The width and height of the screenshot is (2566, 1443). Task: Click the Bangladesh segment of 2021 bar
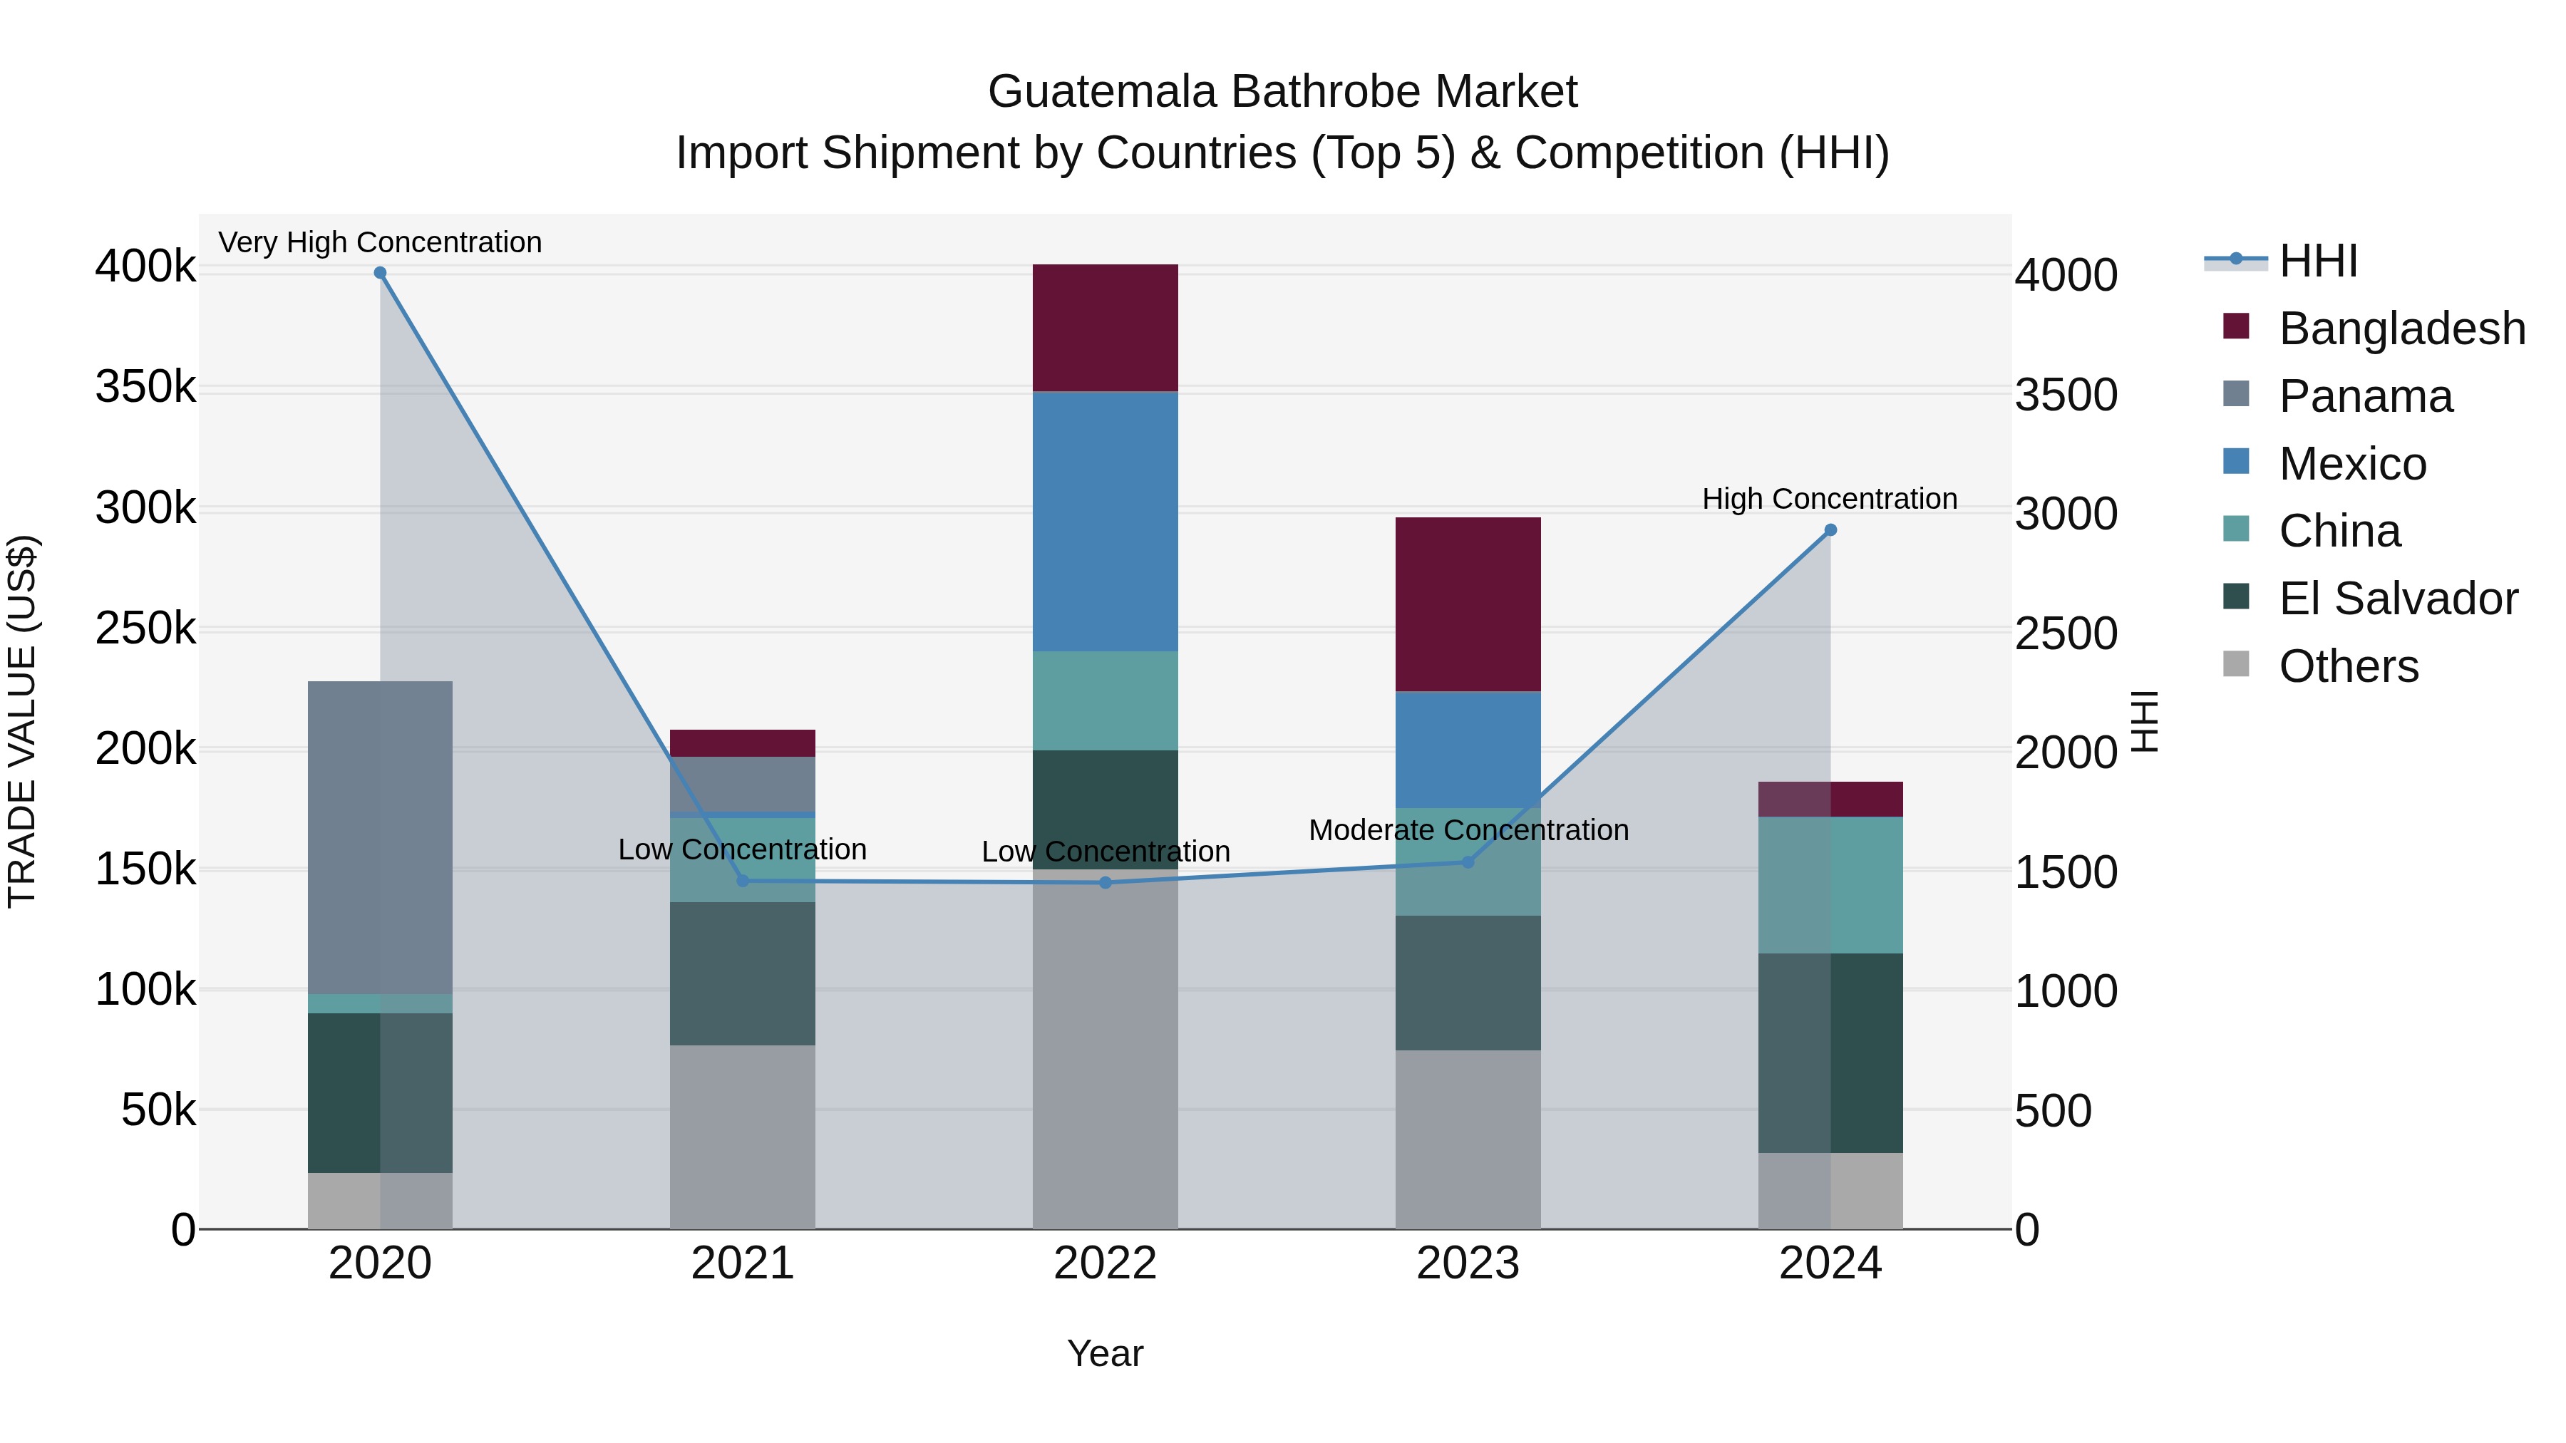(x=742, y=743)
